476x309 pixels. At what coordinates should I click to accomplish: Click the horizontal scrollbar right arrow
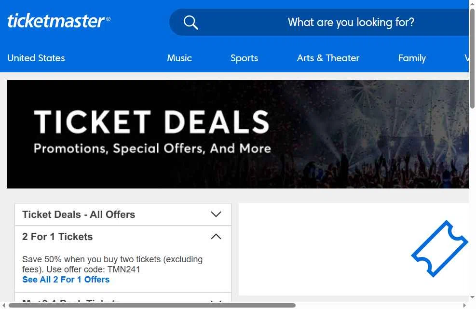pyautogui.click(x=464, y=305)
